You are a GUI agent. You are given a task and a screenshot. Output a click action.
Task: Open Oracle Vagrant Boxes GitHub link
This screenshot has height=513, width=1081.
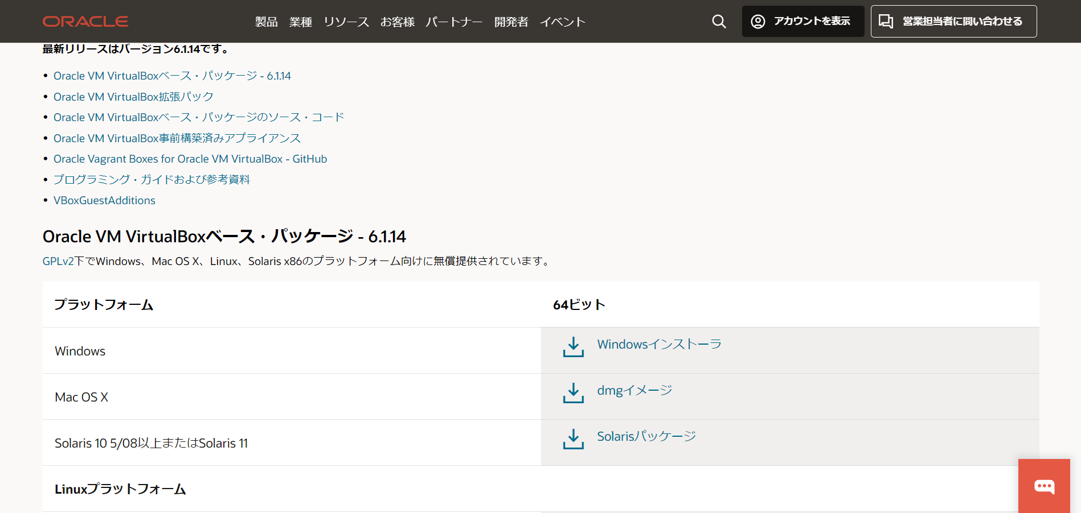click(190, 159)
